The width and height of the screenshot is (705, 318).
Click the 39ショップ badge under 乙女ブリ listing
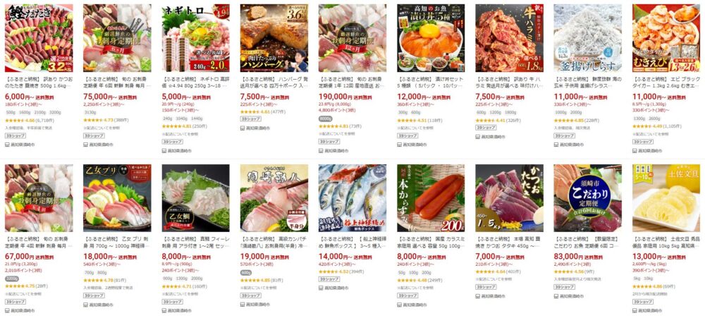(94, 295)
